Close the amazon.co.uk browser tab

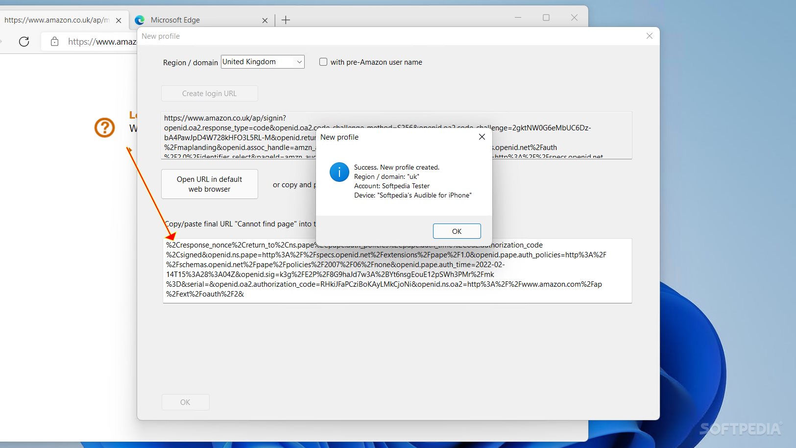[119, 21]
